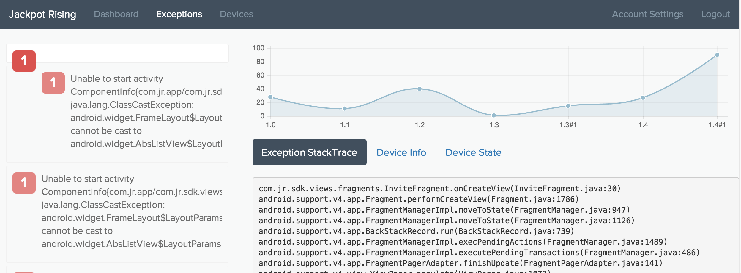Open Account Settings
The image size is (741, 273).
point(648,14)
